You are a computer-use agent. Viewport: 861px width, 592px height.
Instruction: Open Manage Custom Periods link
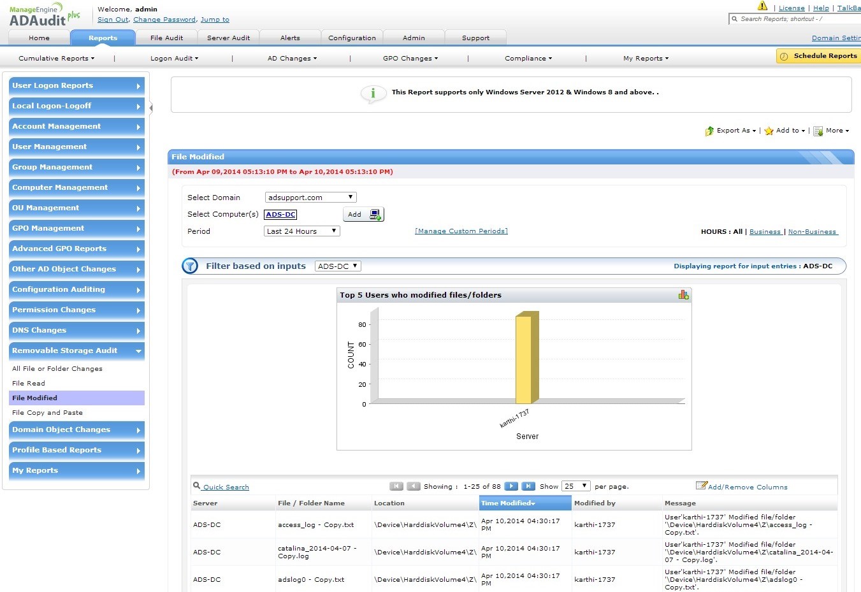coord(461,231)
